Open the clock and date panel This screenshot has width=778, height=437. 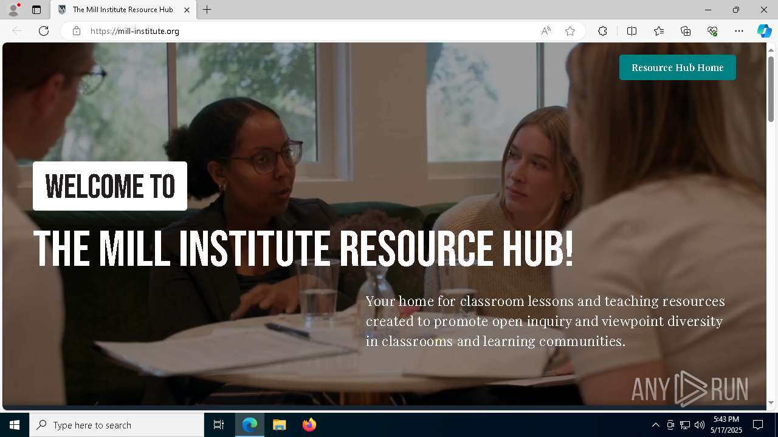[726, 425]
